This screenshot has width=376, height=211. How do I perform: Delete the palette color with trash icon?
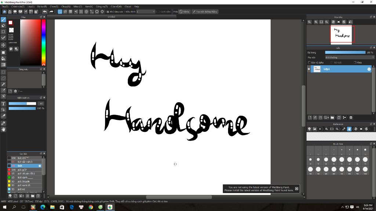[15, 91]
